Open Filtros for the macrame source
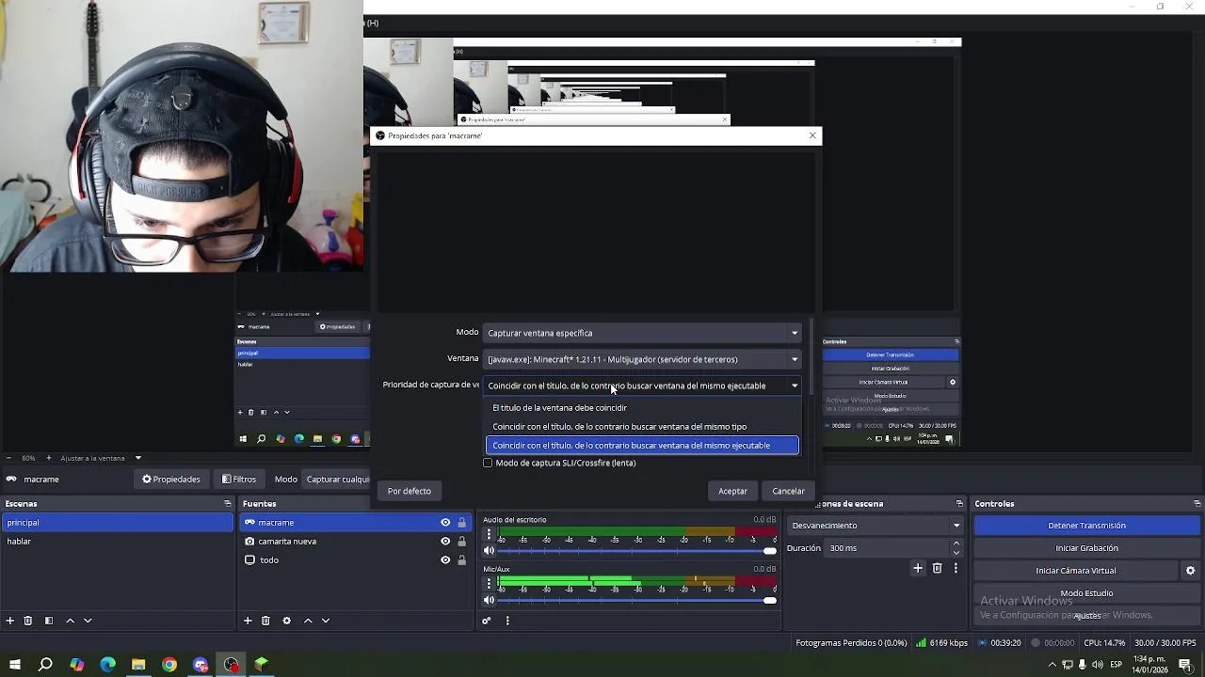The height and width of the screenshot is (677, 1205). pyautogui.click(x=239, y=480)
